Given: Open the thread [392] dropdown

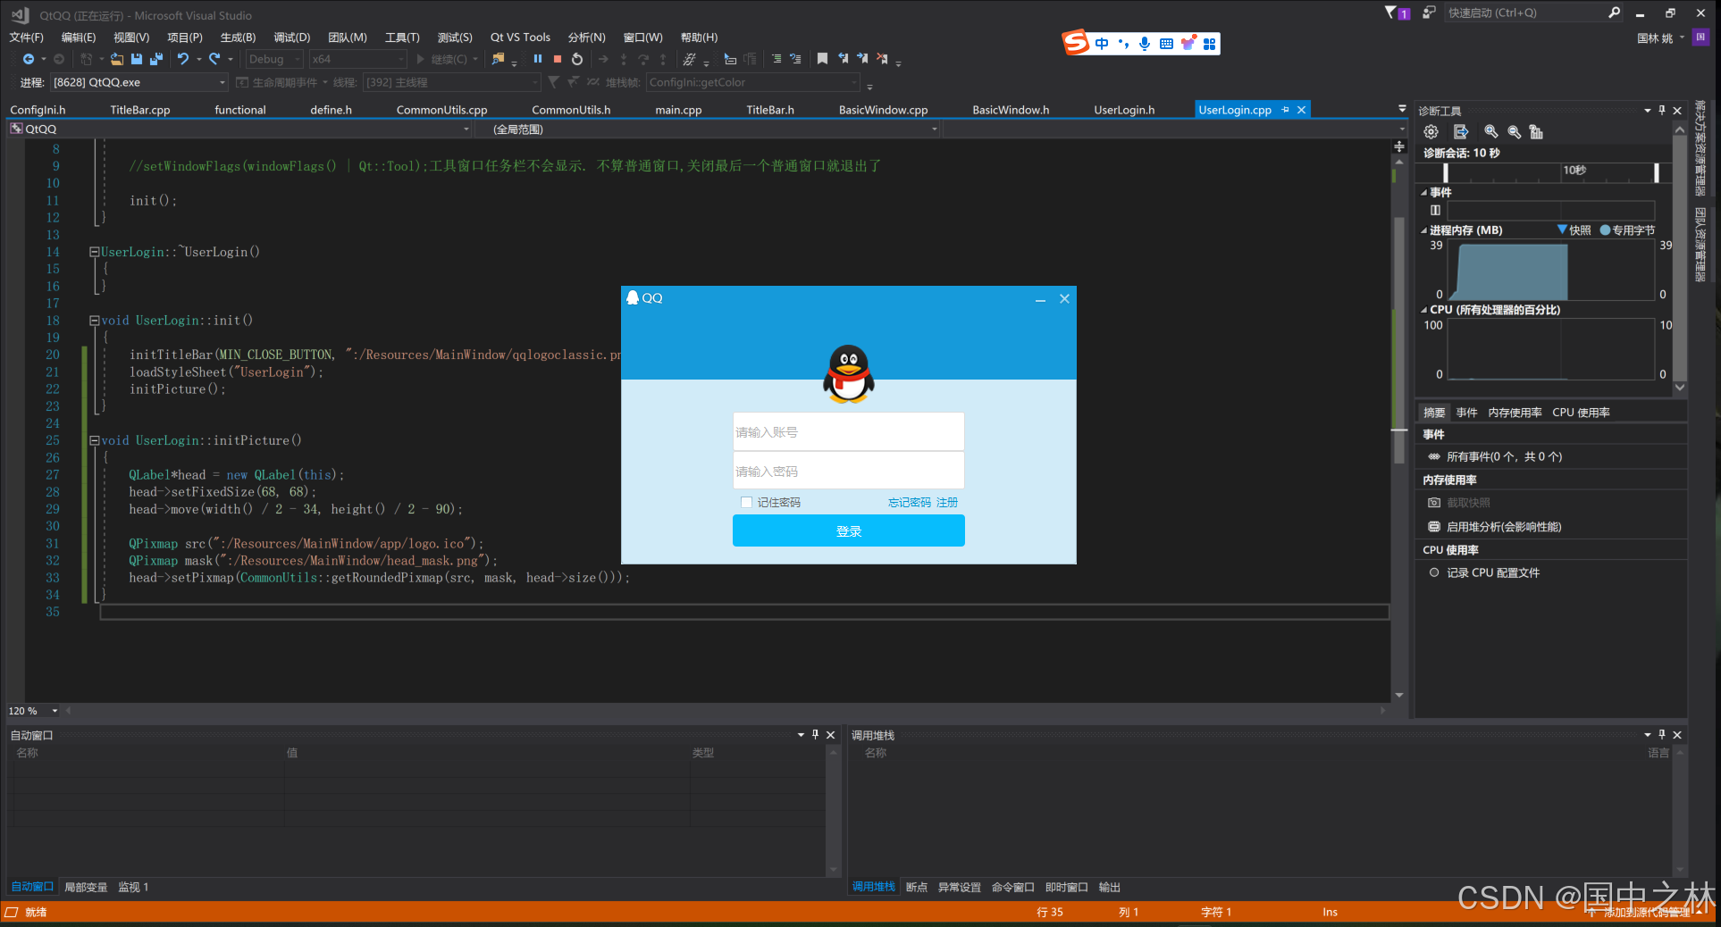Looking at the screenshot, I should click(451, 82).
